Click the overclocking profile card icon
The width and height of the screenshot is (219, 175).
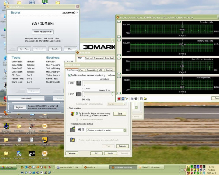(72, 129)
